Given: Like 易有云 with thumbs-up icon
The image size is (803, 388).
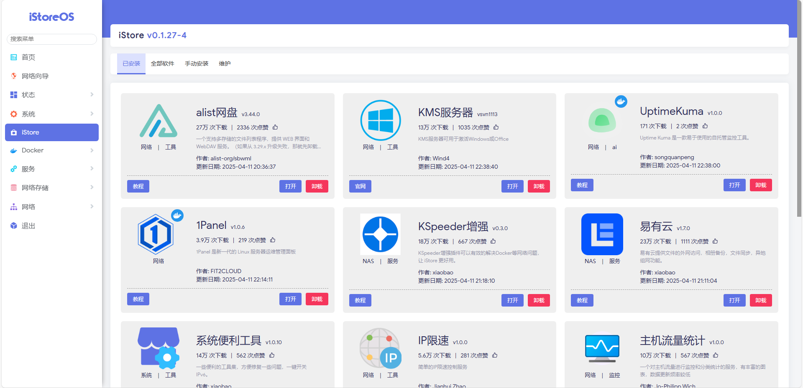Looking at the screenshot, I should [x=715, y=241].
